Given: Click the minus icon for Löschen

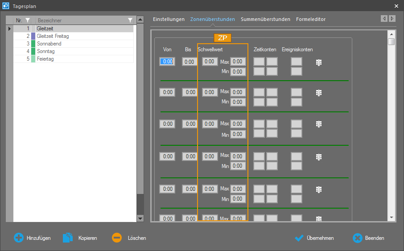Looking at the screenshot, I should 117,238.
